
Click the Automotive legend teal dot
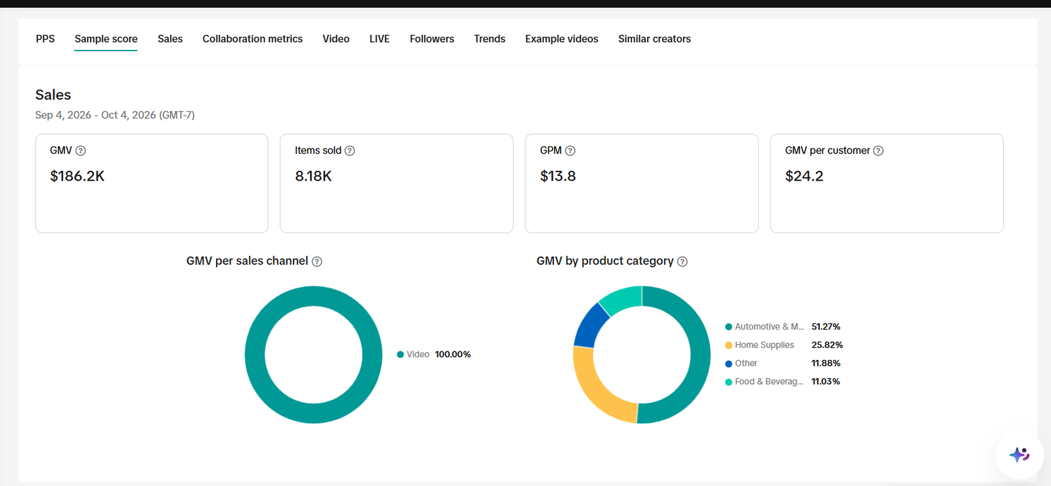point(728,327)
